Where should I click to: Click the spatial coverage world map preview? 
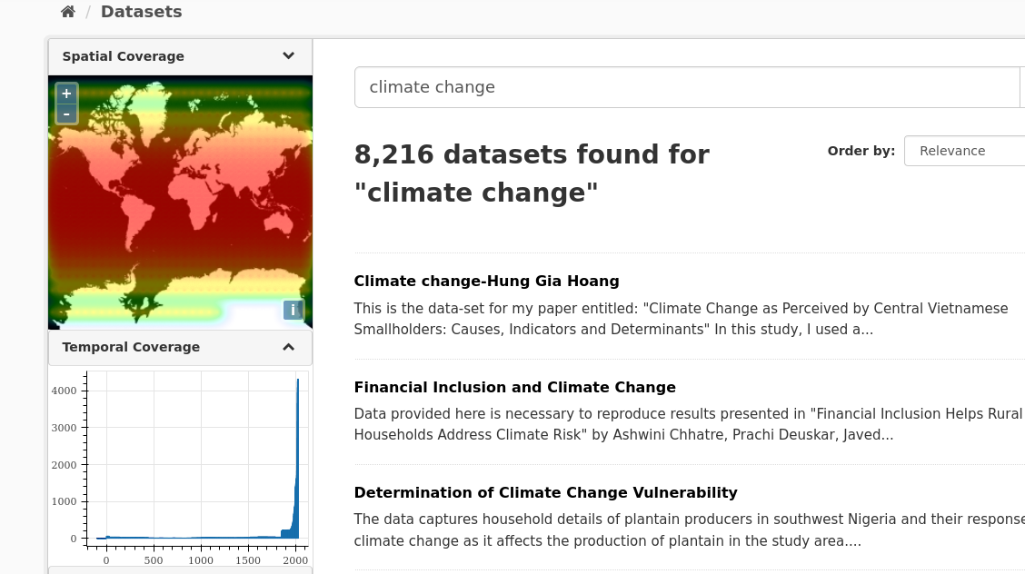click(180, 202)
